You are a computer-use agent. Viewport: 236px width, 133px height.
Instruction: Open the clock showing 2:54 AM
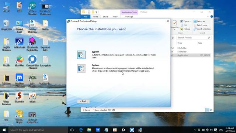[230, 130]
